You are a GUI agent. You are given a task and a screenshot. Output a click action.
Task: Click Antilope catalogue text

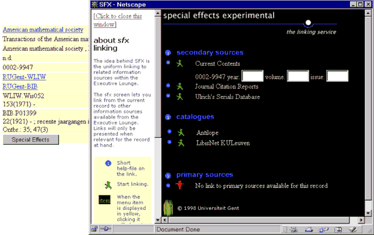point(207,133)
